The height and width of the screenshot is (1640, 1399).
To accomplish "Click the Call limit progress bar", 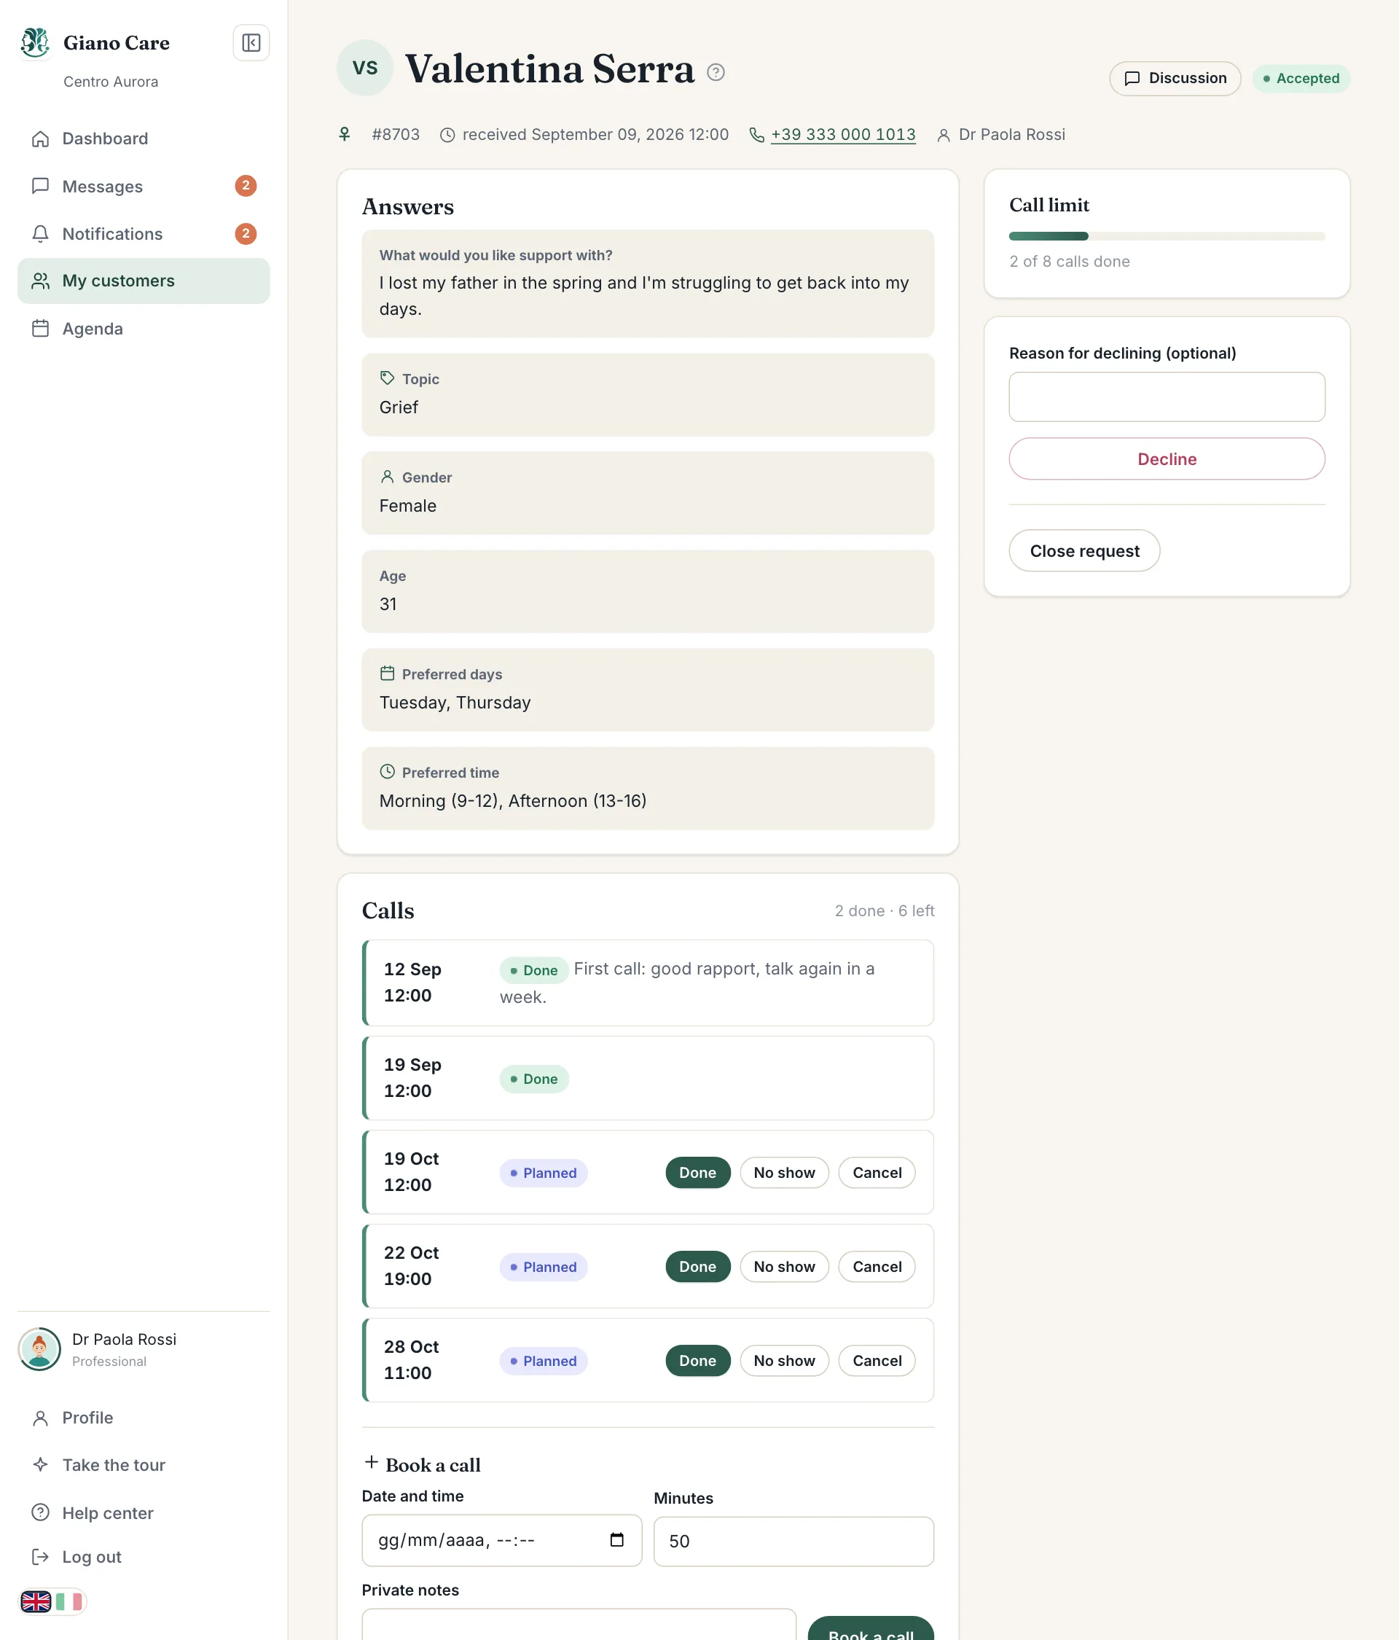I will pos(1167,237).
